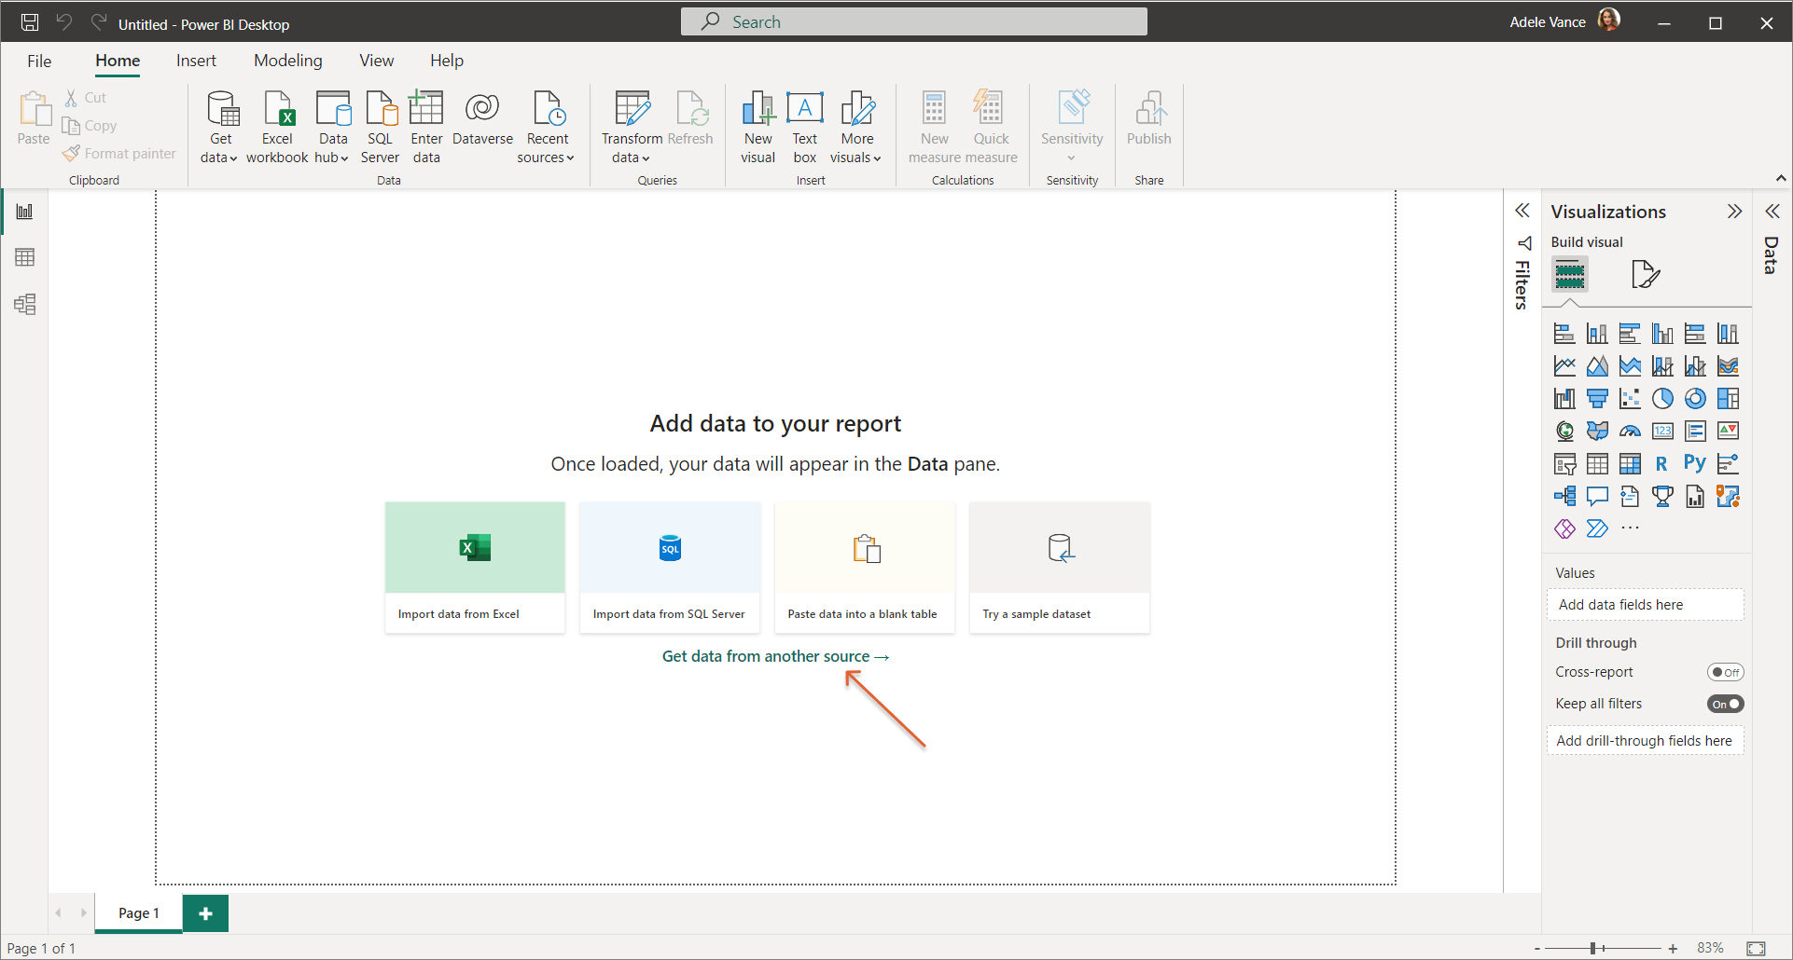Click the Add data fields here well
Image resolution: width=1793 pixels, height=960 pixels.
pyautogui.click(x=1646, y=605)
